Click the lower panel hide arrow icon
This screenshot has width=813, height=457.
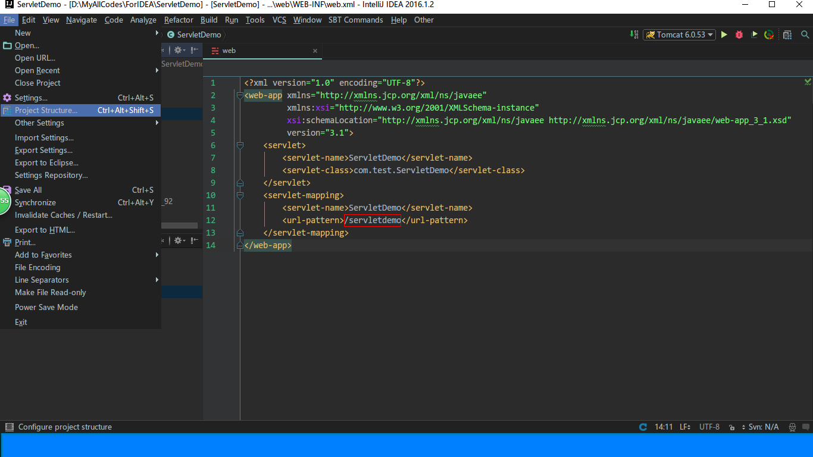[193, 240]
